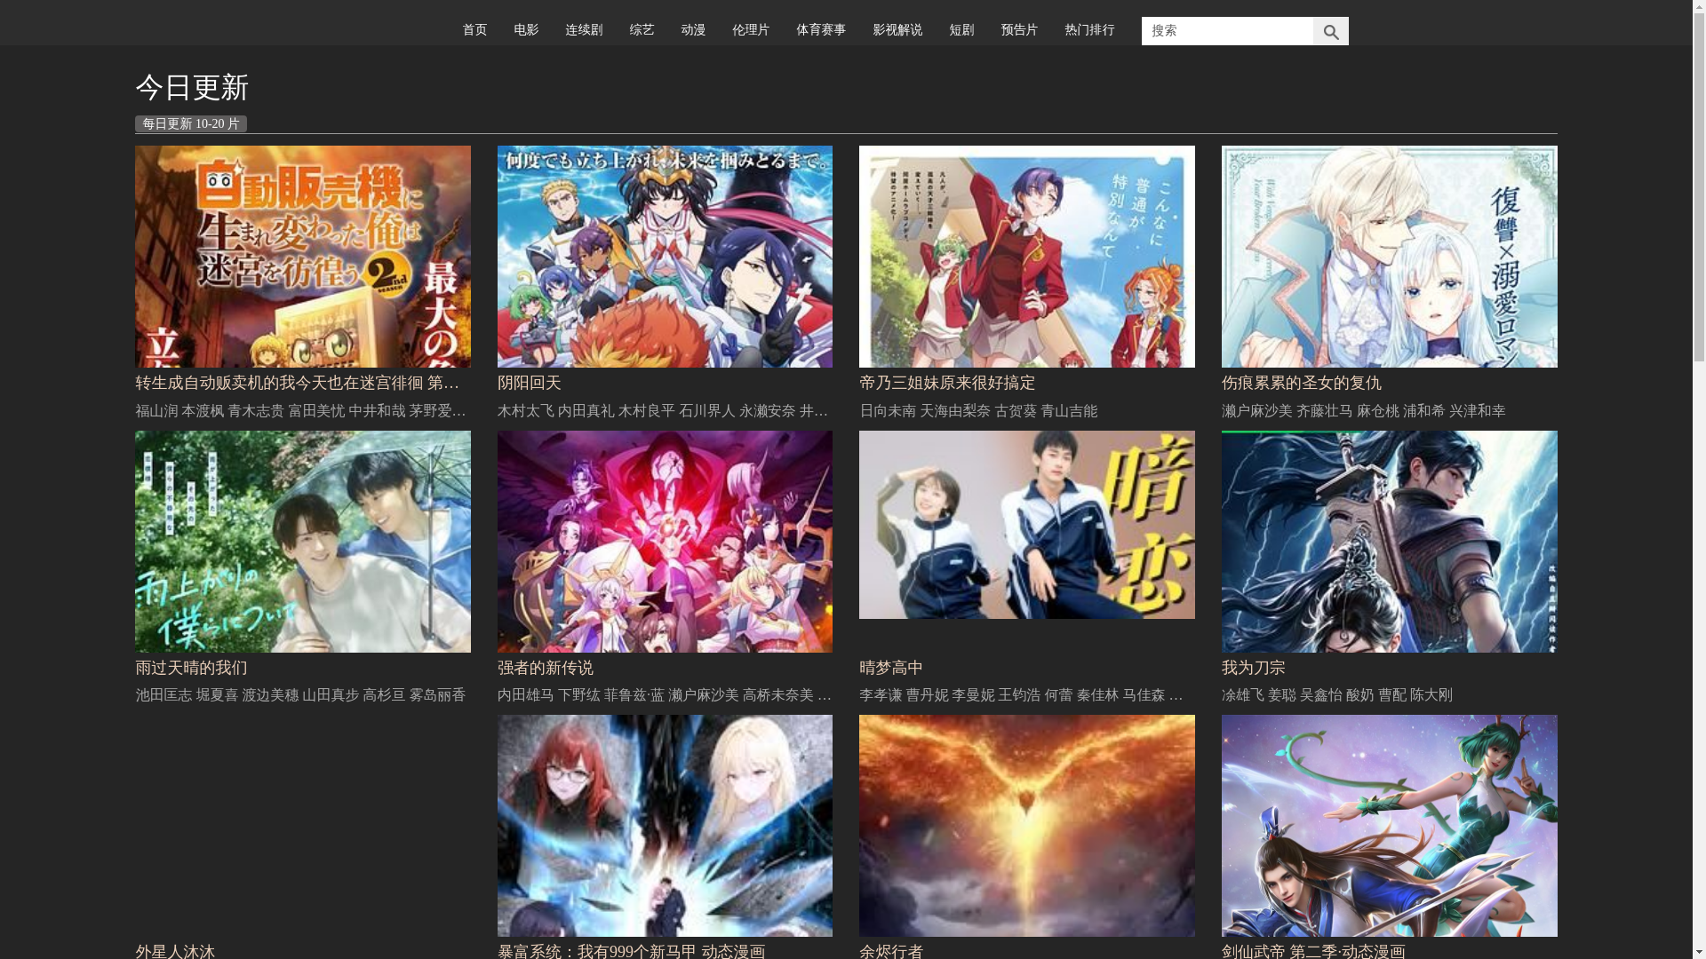Image resolution: width=1706 pixels, height=959 pixels.
Task: Open the 首页 home menu item
Action: (x=474, y=30)
